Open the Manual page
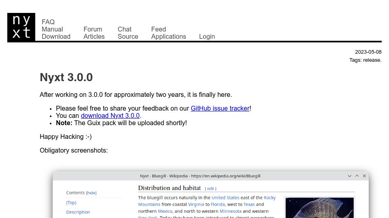This screenshot has height=218, width=389. (x=52, y=29)
